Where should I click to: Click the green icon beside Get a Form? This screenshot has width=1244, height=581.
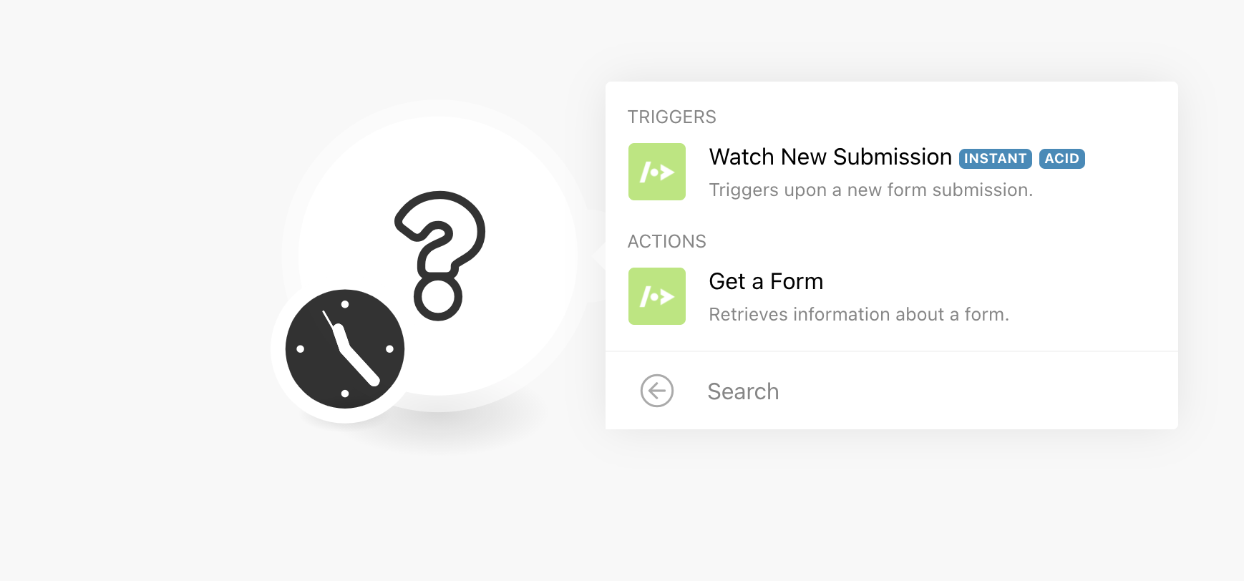pos(656,296)
